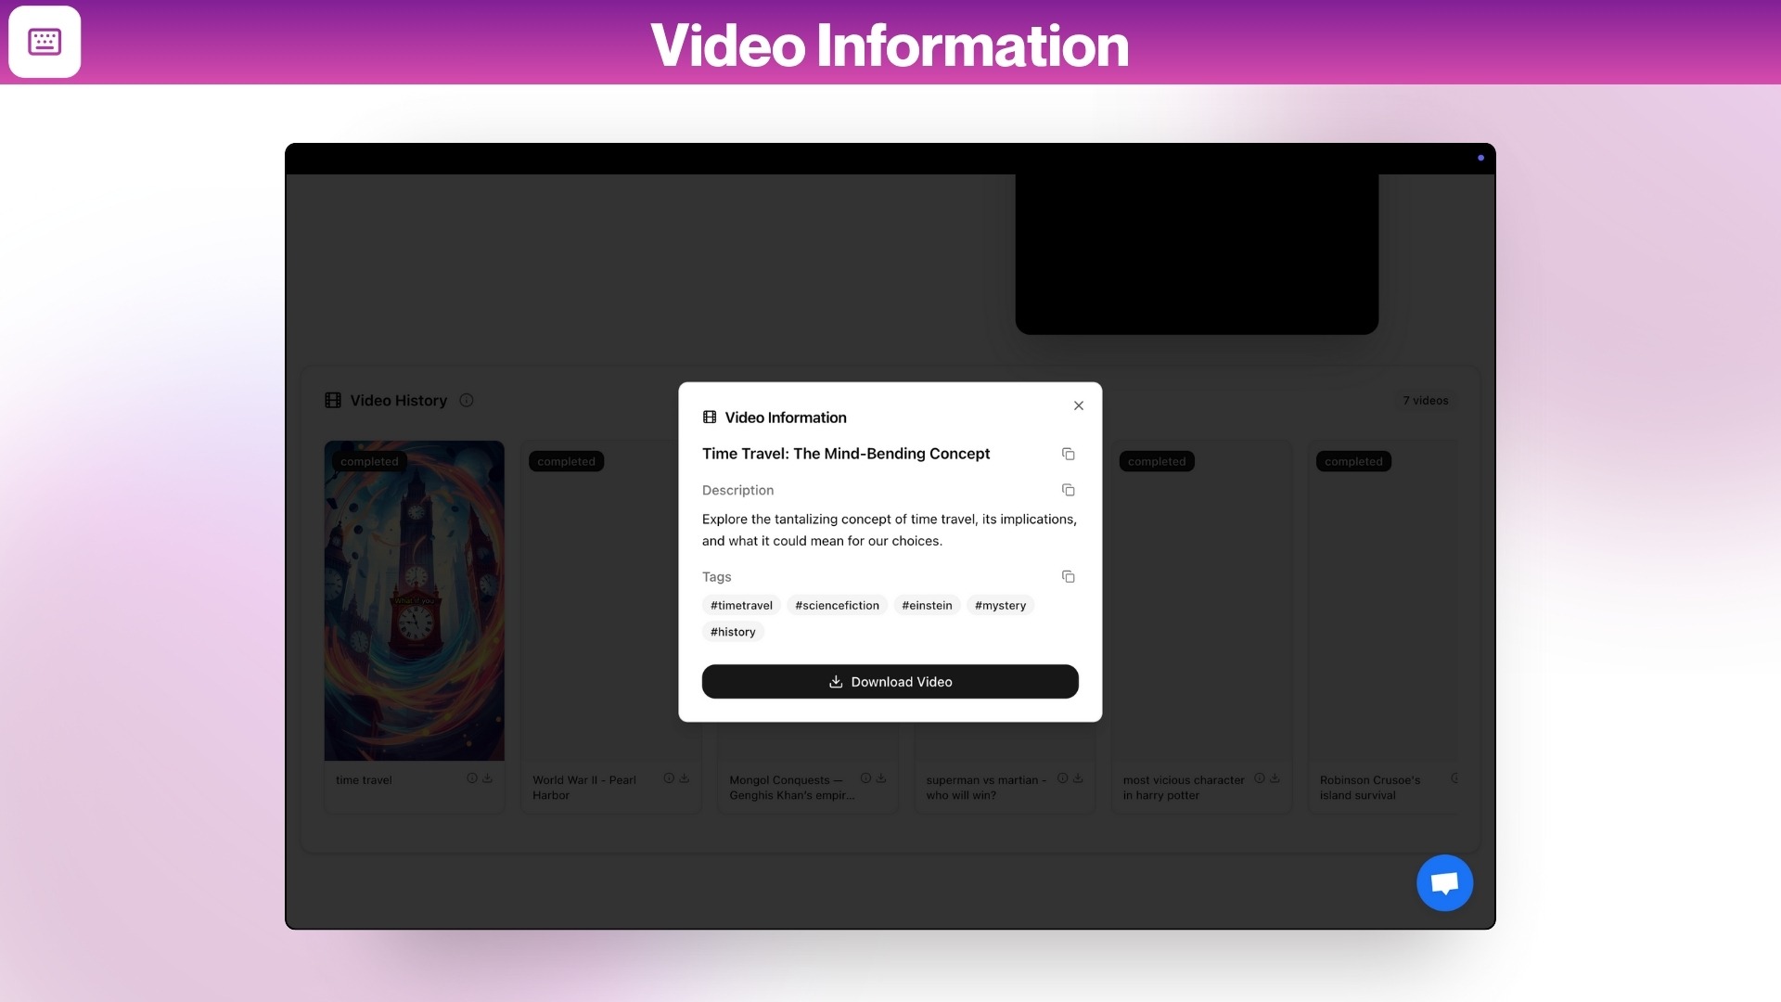Download the harry potter vicious character video

1274,778
